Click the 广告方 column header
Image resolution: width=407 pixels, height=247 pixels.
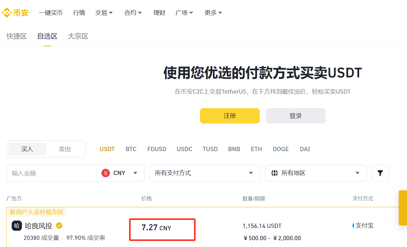(14, 198)
